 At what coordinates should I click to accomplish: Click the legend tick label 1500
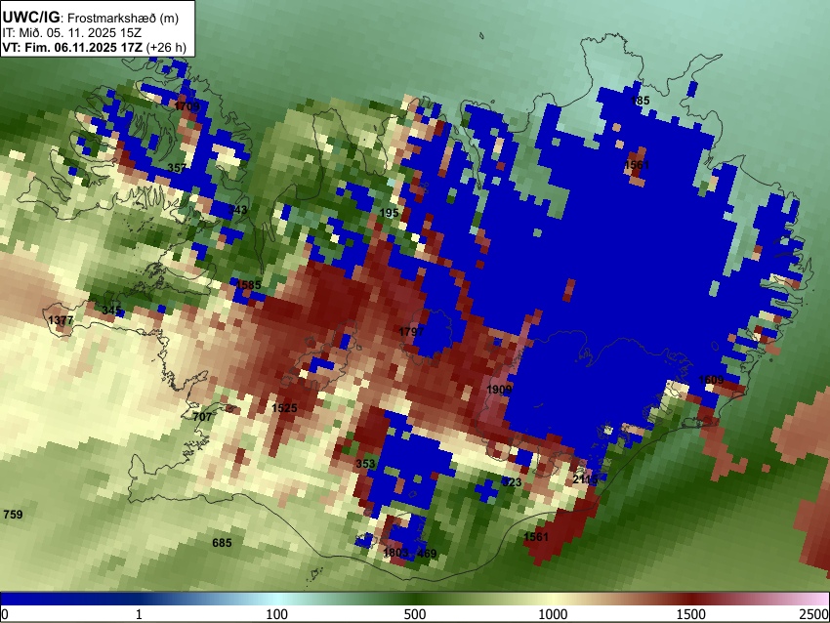[x=690, y=614]
